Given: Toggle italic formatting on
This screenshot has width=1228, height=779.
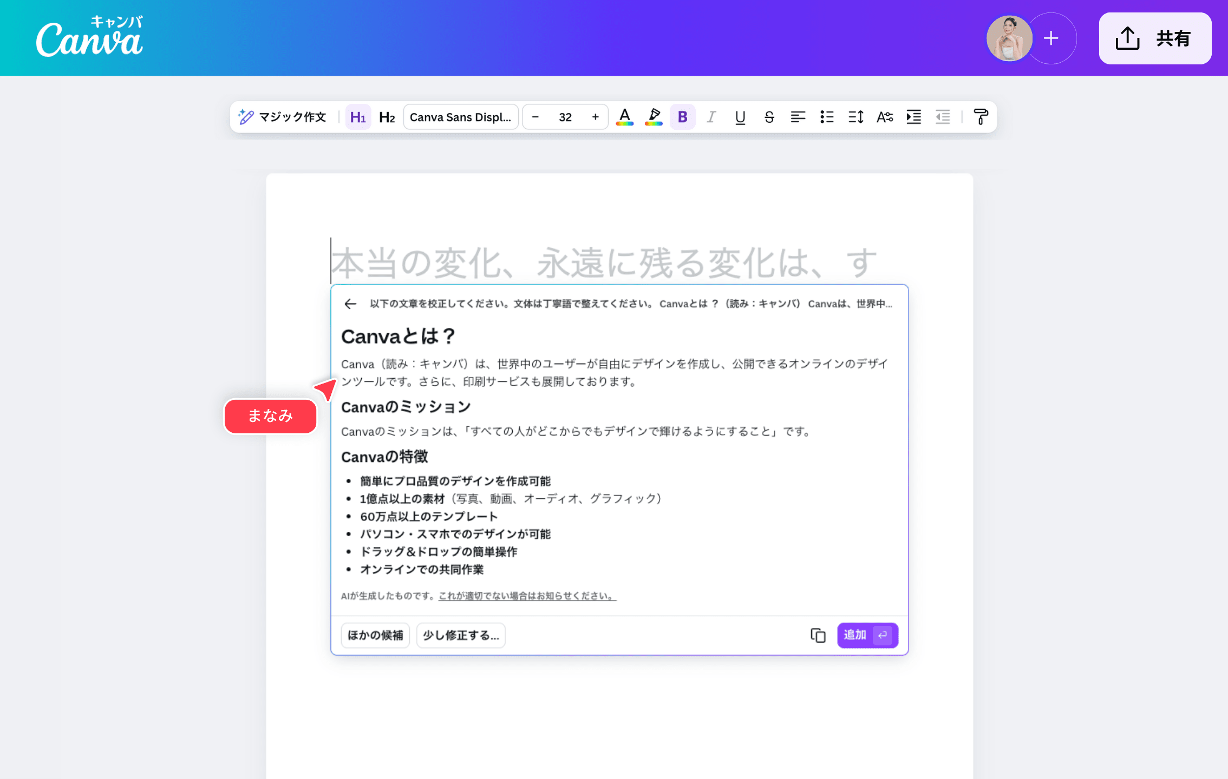Looking at the screenshot, I should point(711,117).
